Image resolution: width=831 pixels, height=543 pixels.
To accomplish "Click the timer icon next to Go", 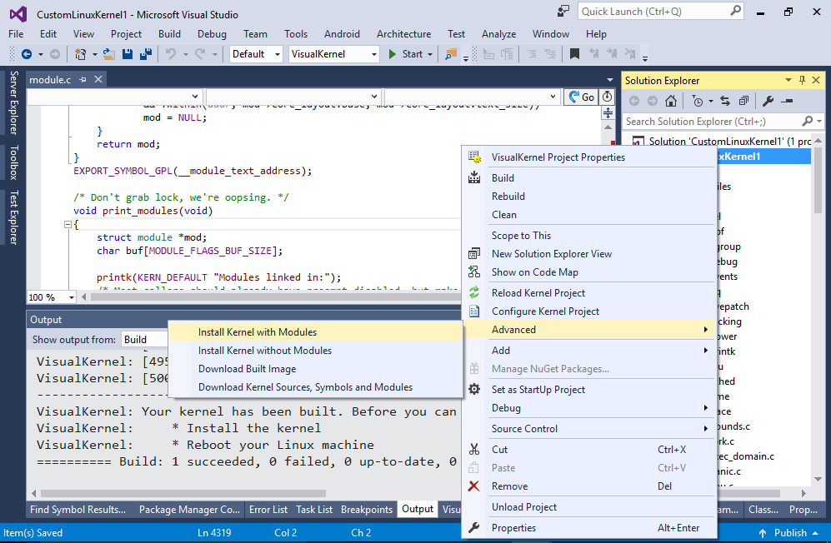I will (608, 97).
